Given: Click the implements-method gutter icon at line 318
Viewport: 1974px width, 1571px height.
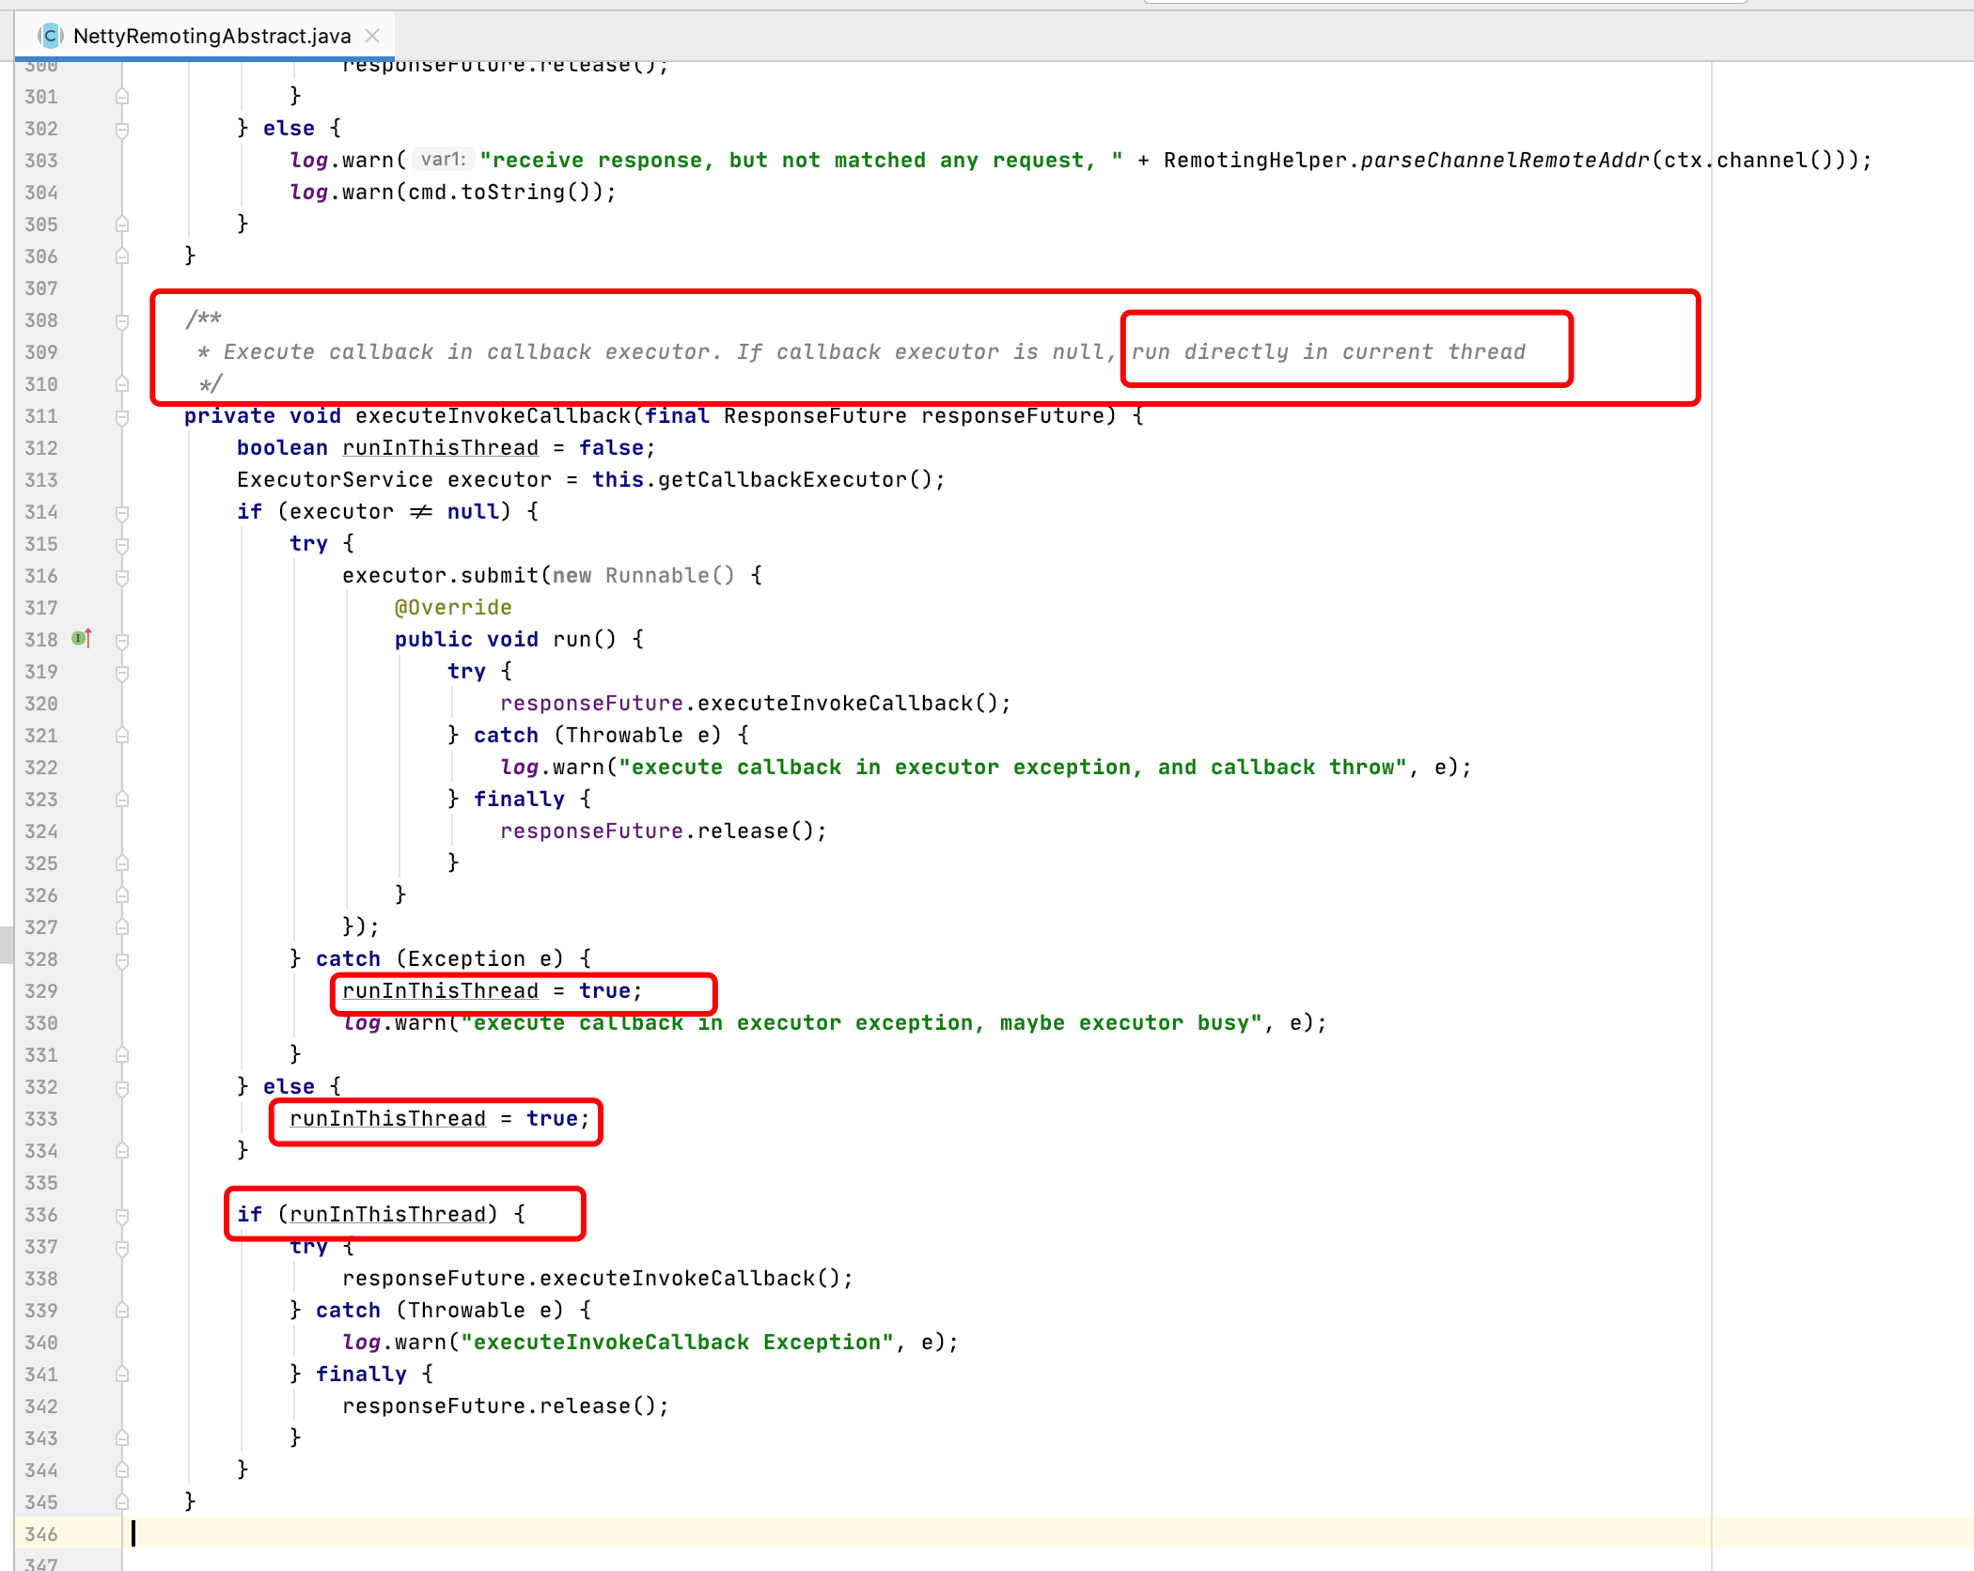Looking at the screenshot, I should point(81,639).
